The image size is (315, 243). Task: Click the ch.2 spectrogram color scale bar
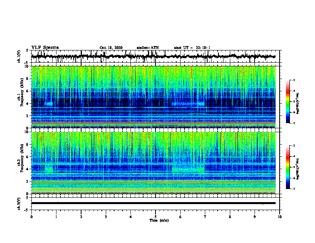[x=288, y=167]
